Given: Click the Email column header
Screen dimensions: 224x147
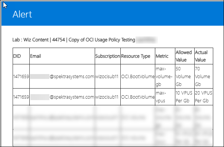Looking at the screenshot, I should (36, 56).
